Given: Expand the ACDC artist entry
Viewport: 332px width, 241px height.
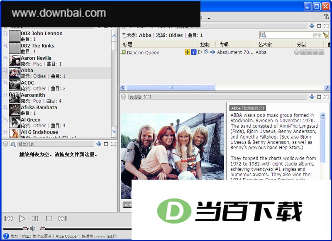Looking at the screenshot, I should pos(5,82).
